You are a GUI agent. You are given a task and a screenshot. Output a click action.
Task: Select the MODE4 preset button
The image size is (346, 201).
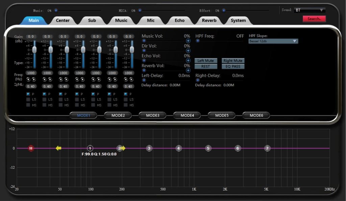[187, 116]
